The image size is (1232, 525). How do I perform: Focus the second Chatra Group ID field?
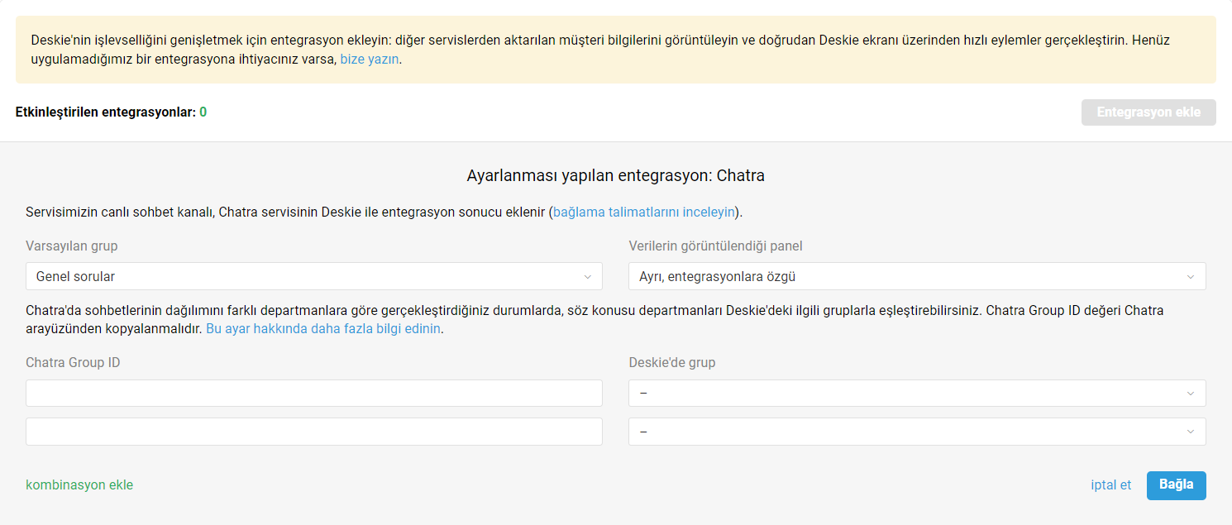(x=314, y=432)
